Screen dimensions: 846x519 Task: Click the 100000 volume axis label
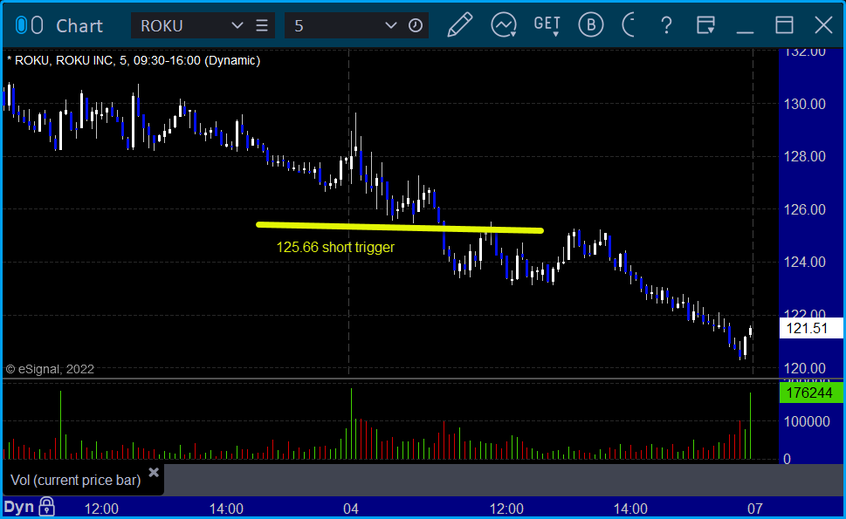807,421
